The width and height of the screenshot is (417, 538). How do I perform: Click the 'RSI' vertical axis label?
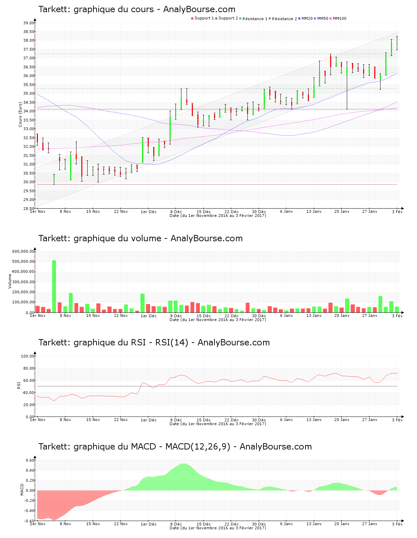19,385
